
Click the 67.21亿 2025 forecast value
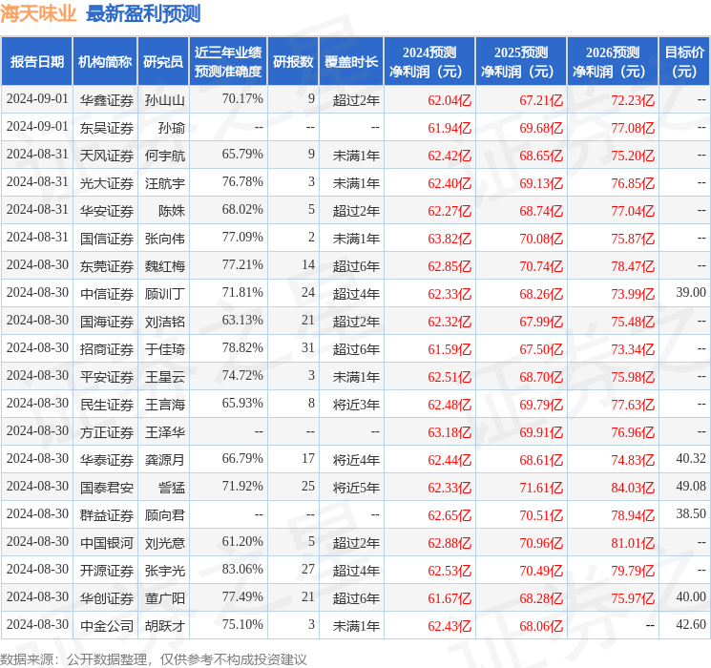click(x=541, y=100)
